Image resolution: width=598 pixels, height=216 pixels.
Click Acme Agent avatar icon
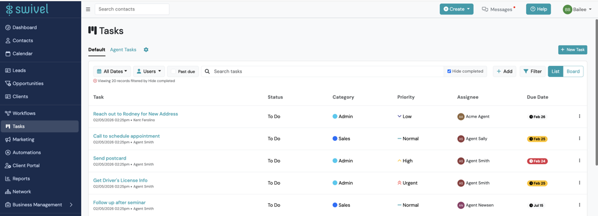click(x=461, y=117)
